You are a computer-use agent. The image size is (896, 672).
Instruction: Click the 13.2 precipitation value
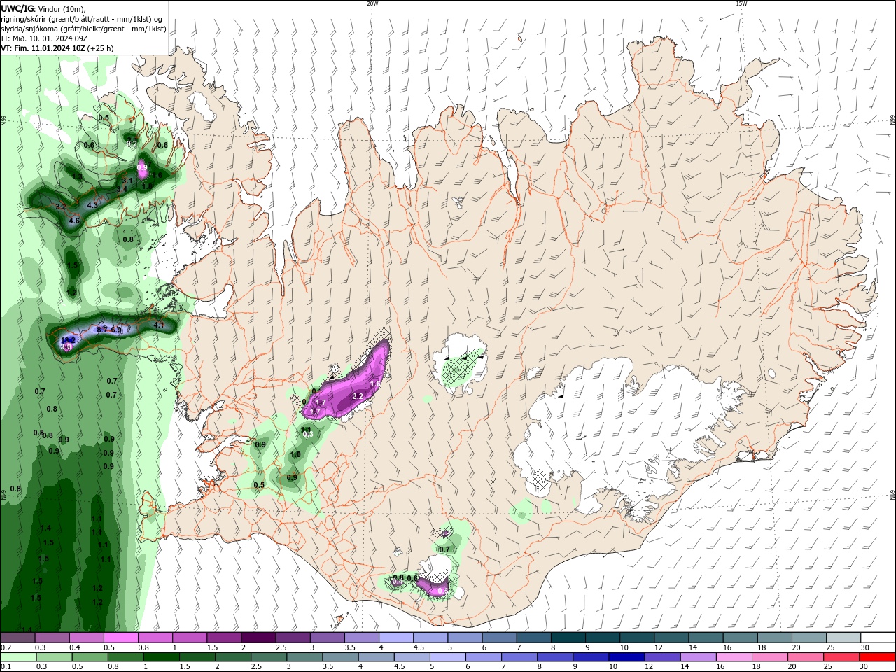point(69,340)
